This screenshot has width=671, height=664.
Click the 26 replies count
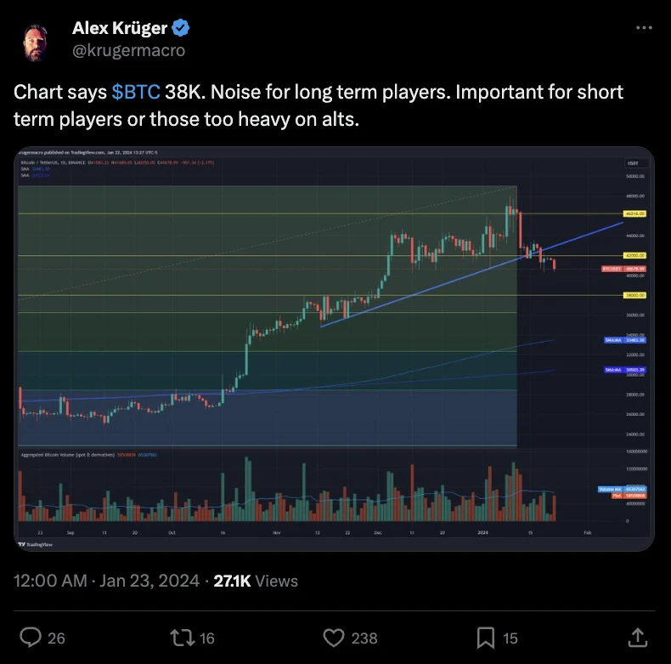[56, 638]
